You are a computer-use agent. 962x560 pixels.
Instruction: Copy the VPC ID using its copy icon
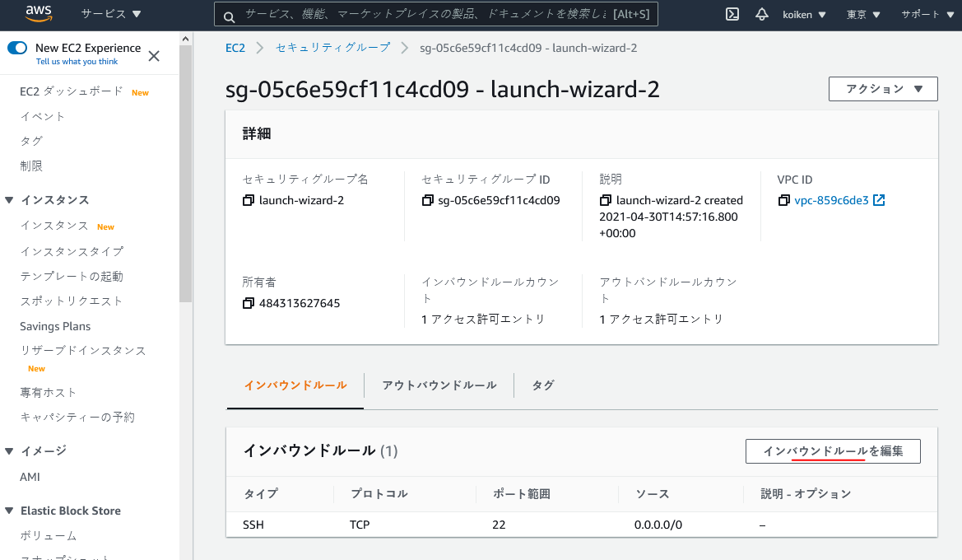point(783,199)
